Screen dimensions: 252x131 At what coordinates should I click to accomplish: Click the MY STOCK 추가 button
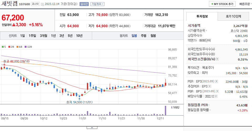[222, 4]
